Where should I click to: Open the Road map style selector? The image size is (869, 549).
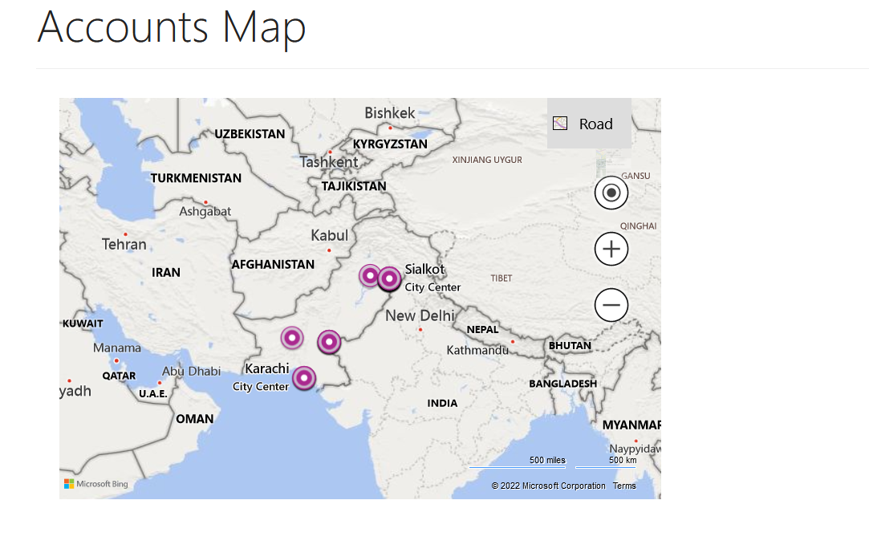(x=589, y=124)
